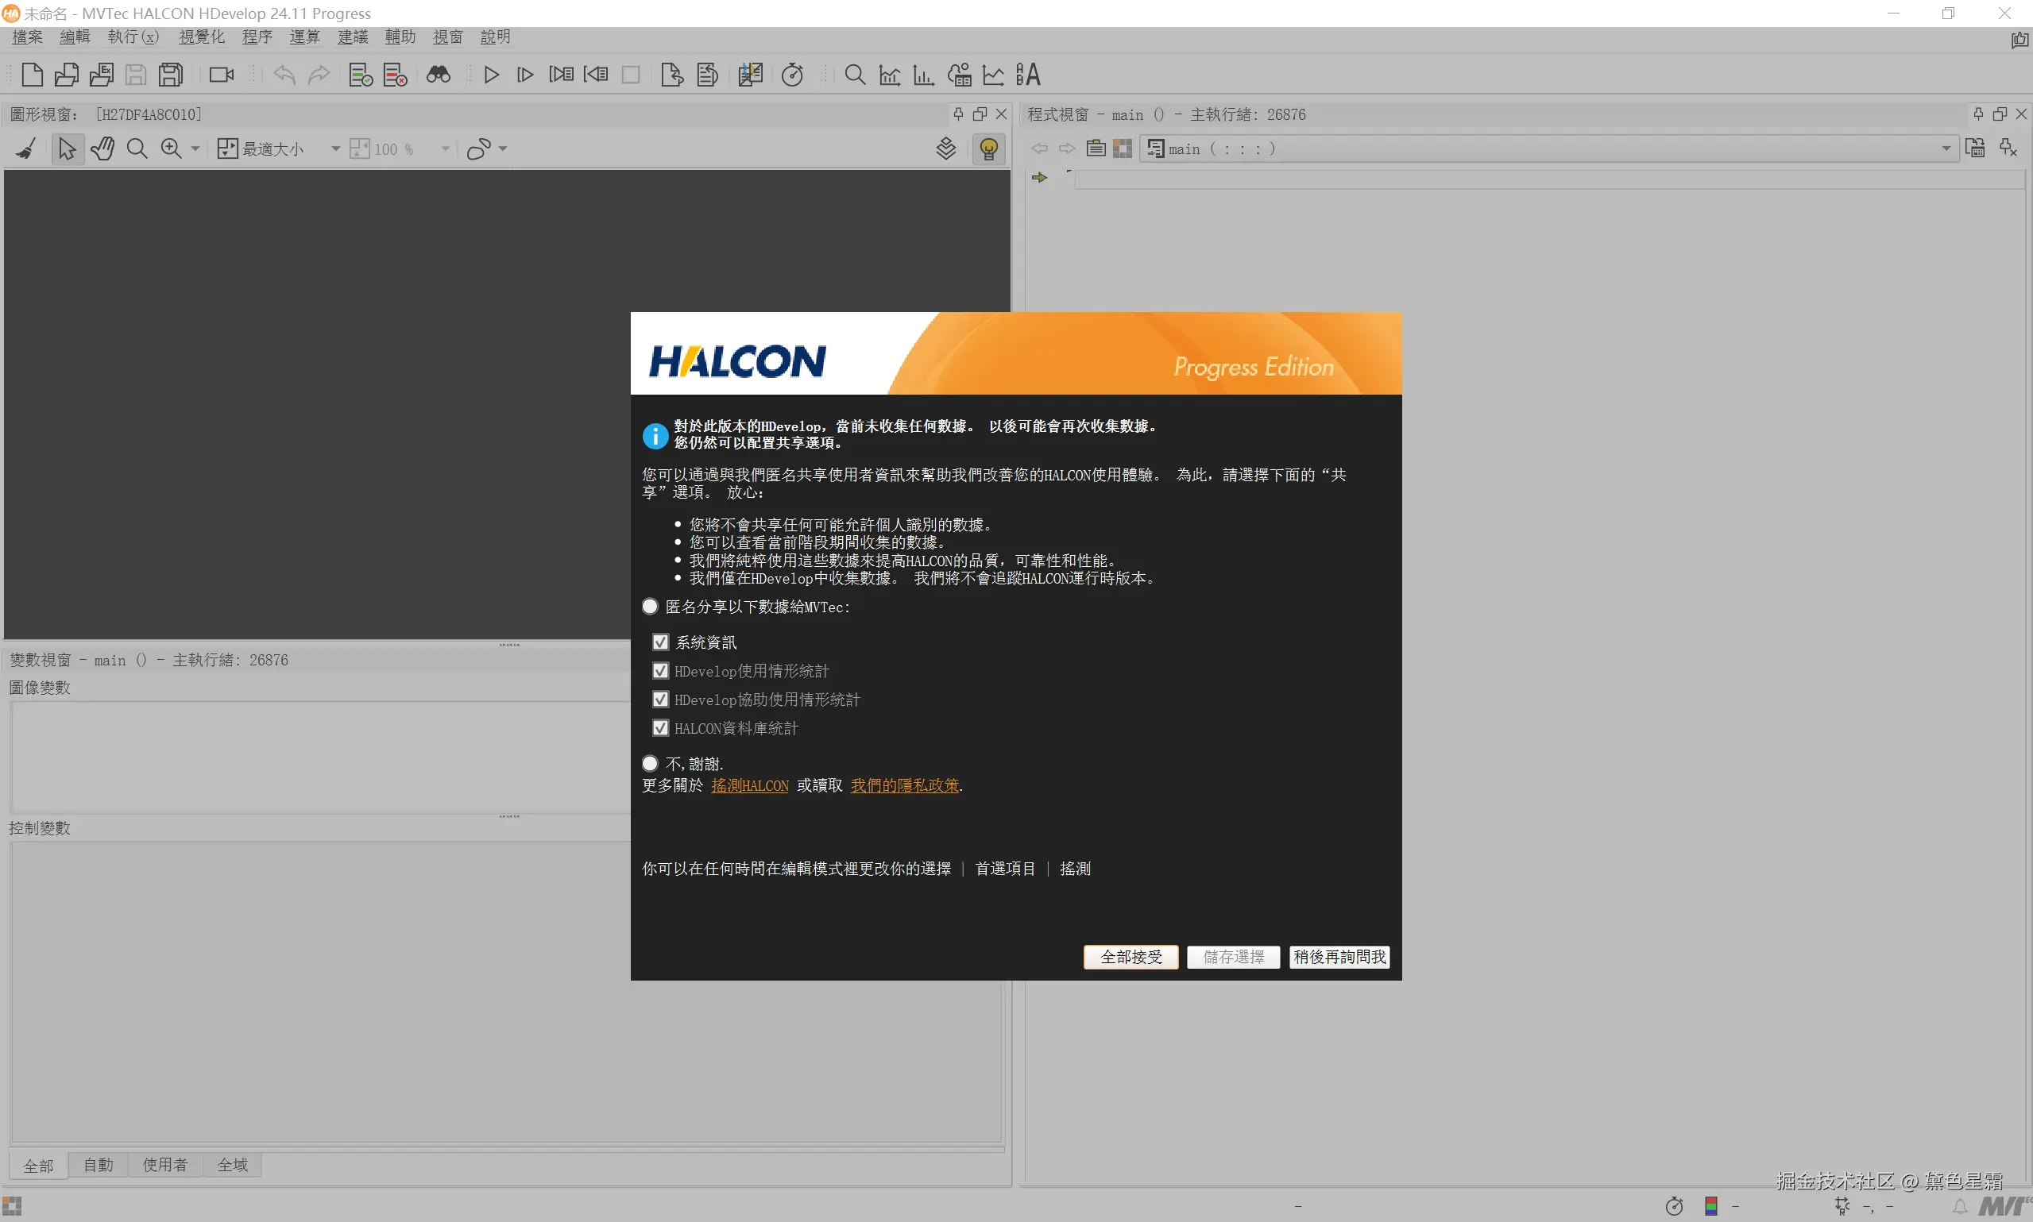Click the Run program play icon
2033x1222 pixels.
[x=491, y=75]
